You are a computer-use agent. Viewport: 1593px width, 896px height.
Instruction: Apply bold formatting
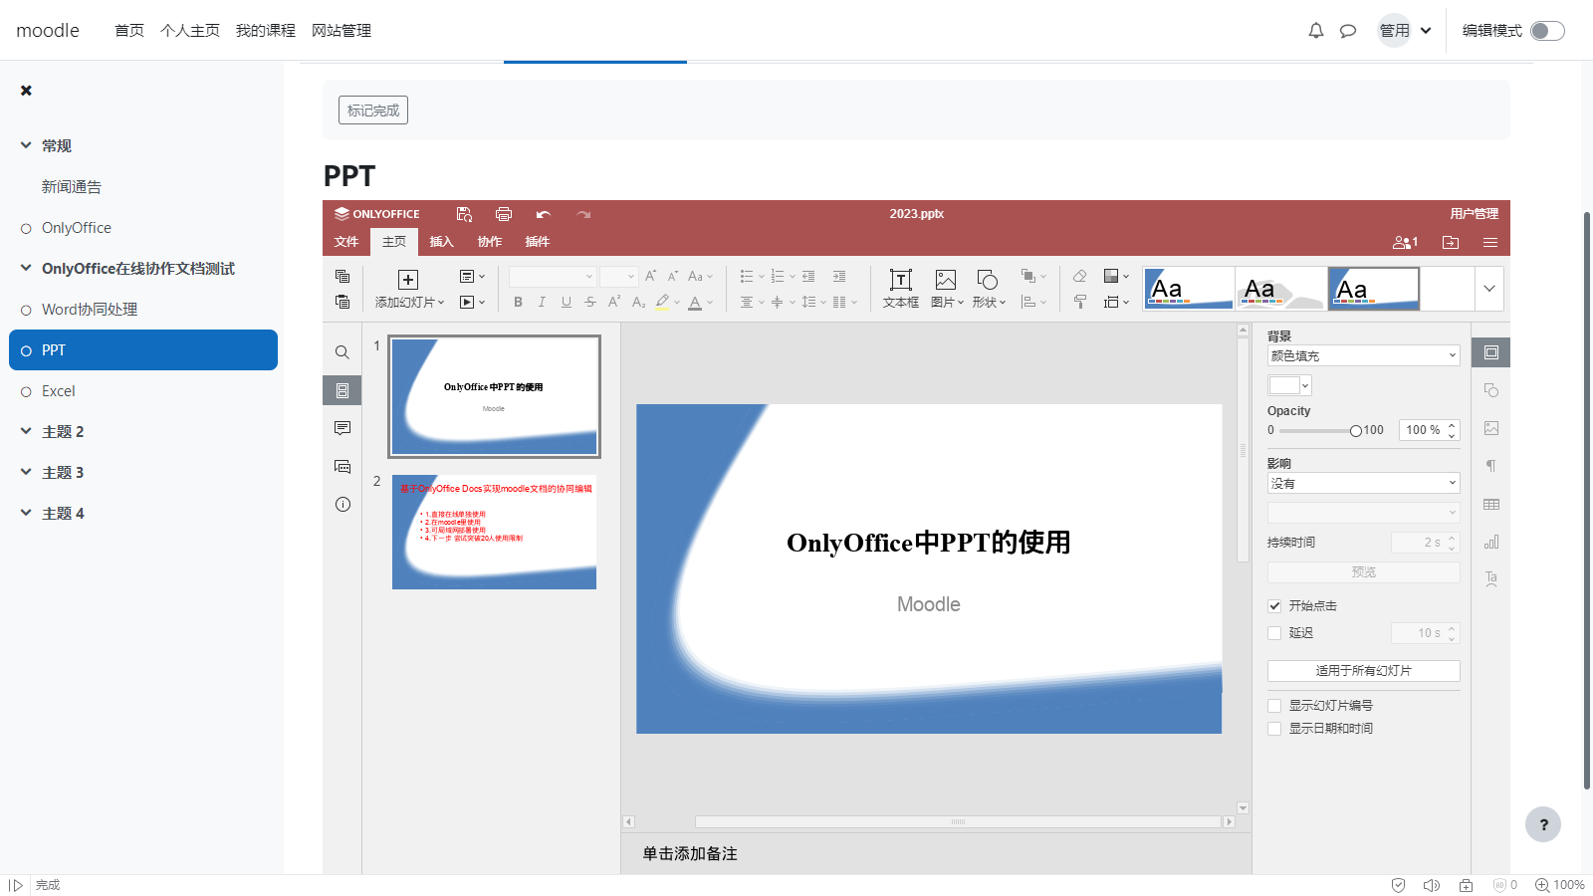[x=518, y=302]
